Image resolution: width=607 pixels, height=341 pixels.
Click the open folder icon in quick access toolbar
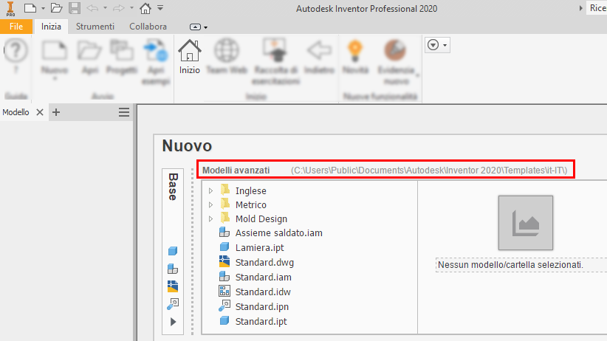click(57, 8)
